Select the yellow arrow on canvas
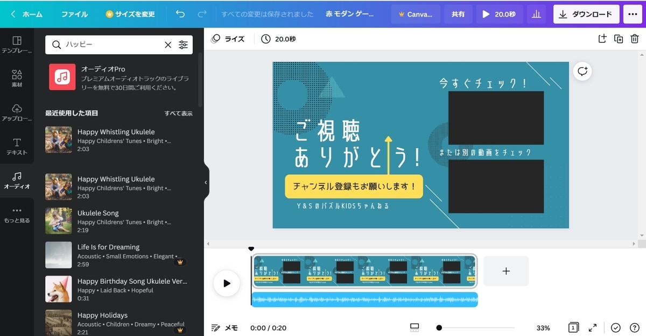646x336 pixels. tap(388, 154)
